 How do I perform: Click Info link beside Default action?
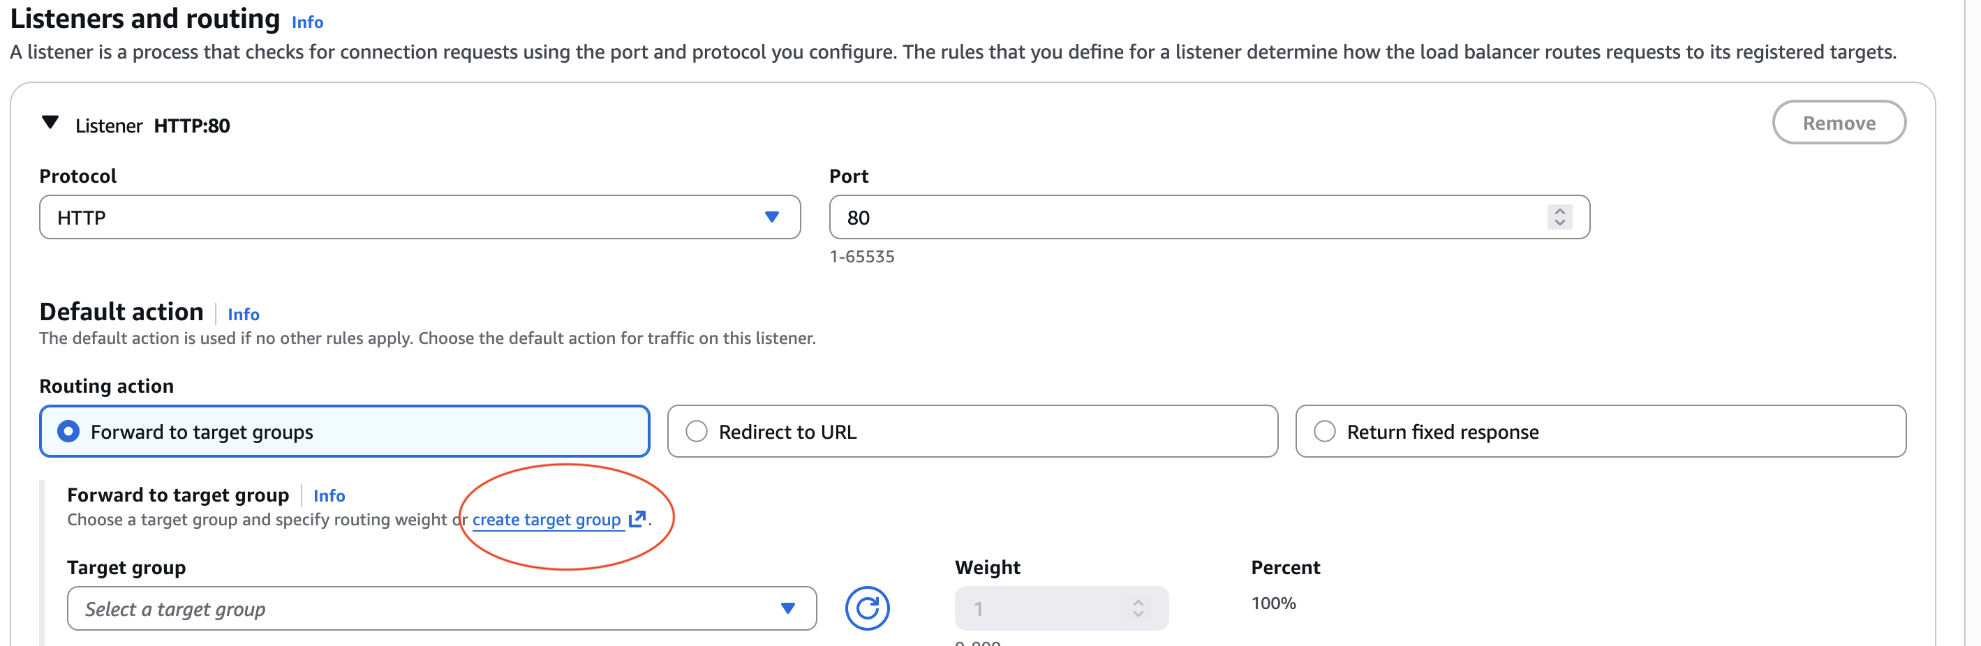pos(243,314)
